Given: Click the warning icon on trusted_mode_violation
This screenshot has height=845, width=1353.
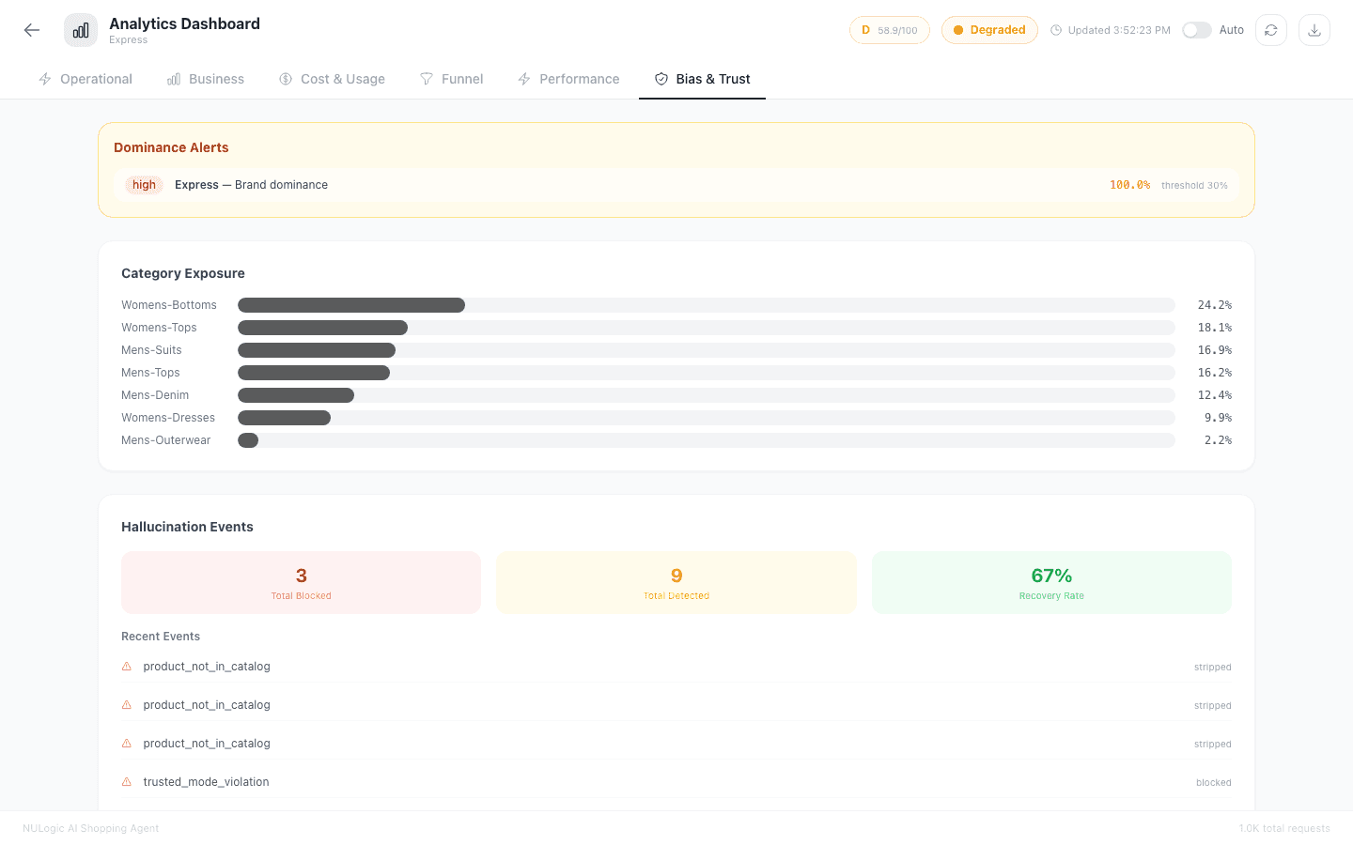Looking at the screenshot, I should (126, 781).
